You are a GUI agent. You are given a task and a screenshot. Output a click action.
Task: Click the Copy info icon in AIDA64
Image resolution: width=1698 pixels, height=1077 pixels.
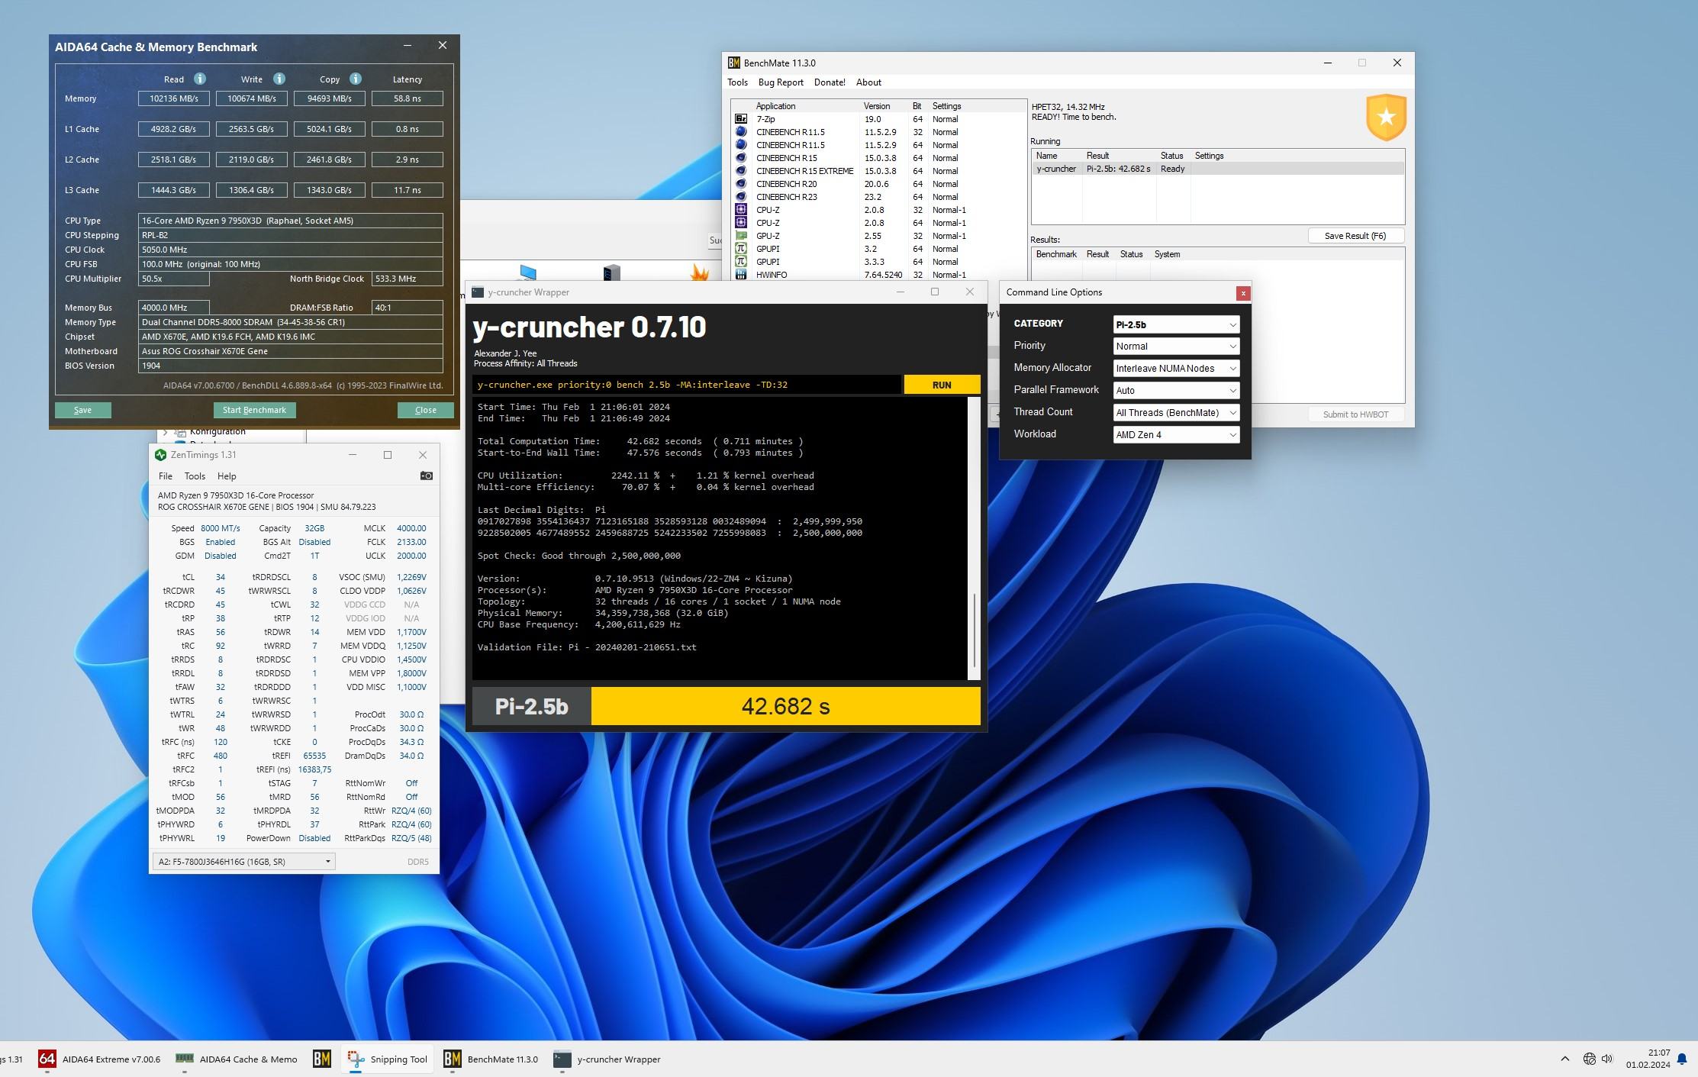356,79
